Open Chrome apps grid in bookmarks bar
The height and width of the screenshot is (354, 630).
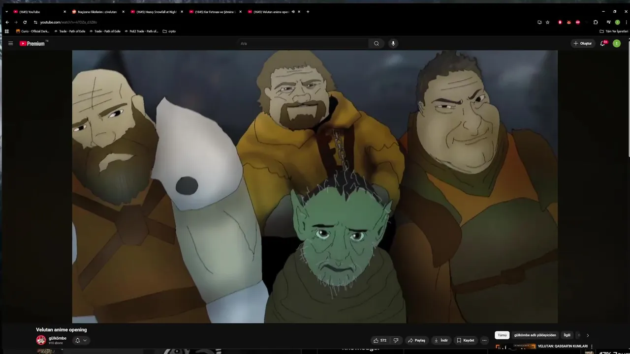point(7,31)
